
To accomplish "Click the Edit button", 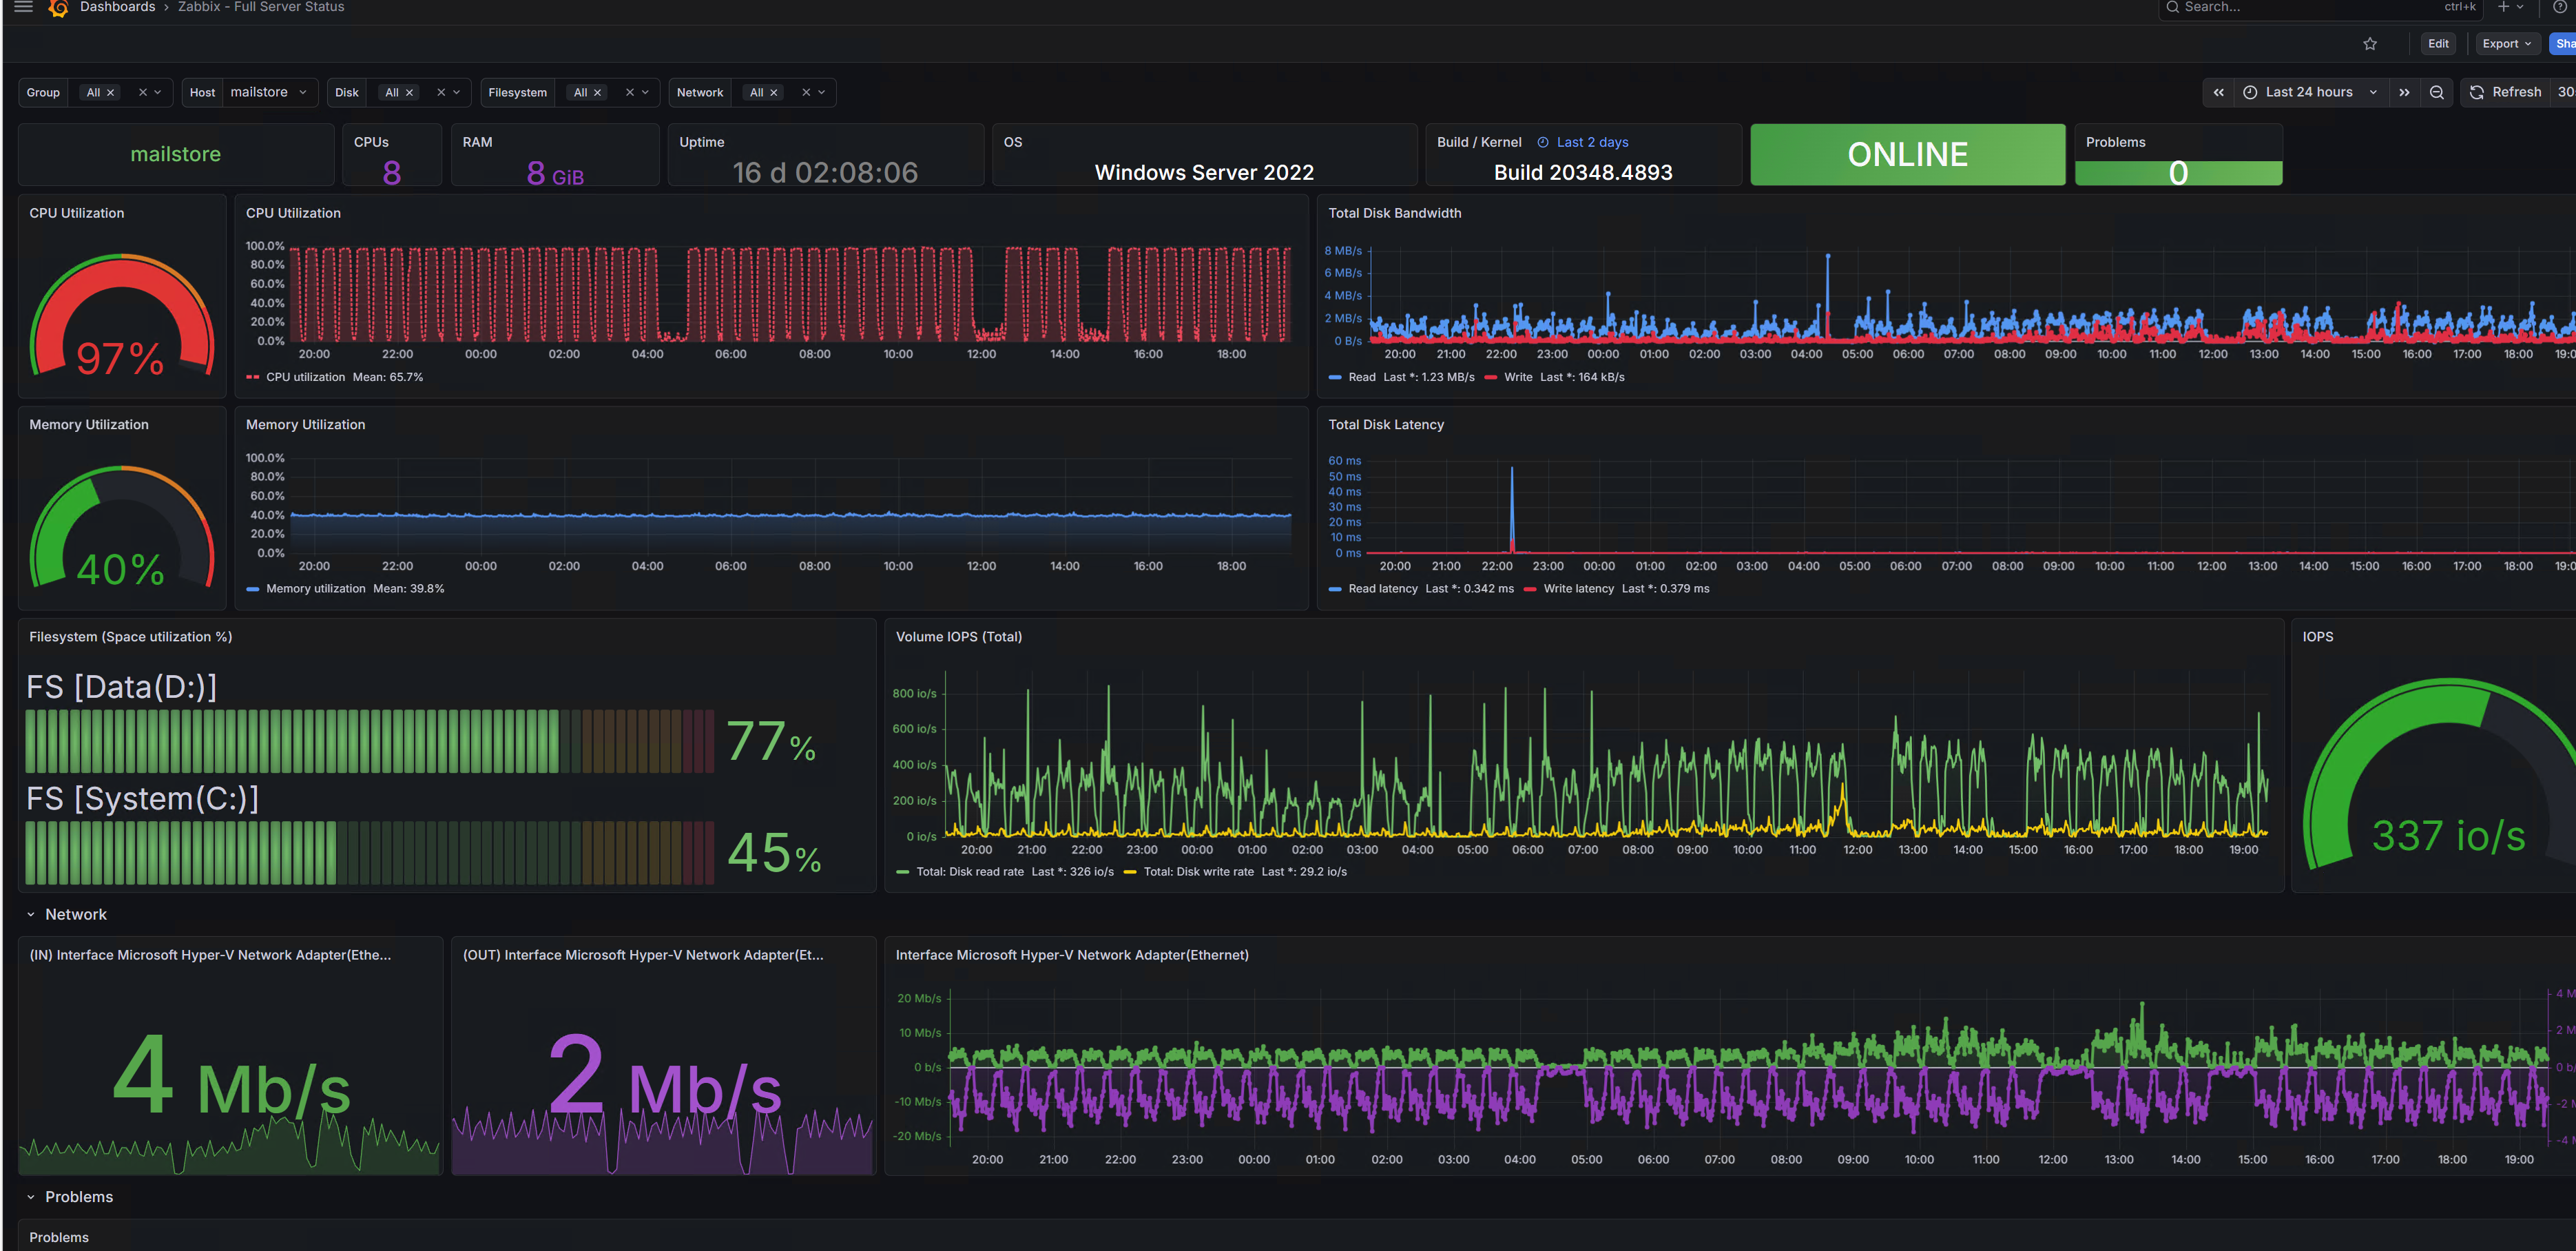I will [x=2437, y=43].
